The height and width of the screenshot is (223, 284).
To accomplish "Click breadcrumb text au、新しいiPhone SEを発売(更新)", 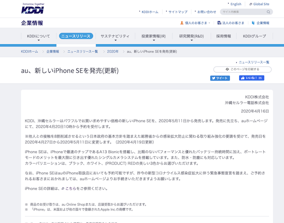I will [152, 52].
